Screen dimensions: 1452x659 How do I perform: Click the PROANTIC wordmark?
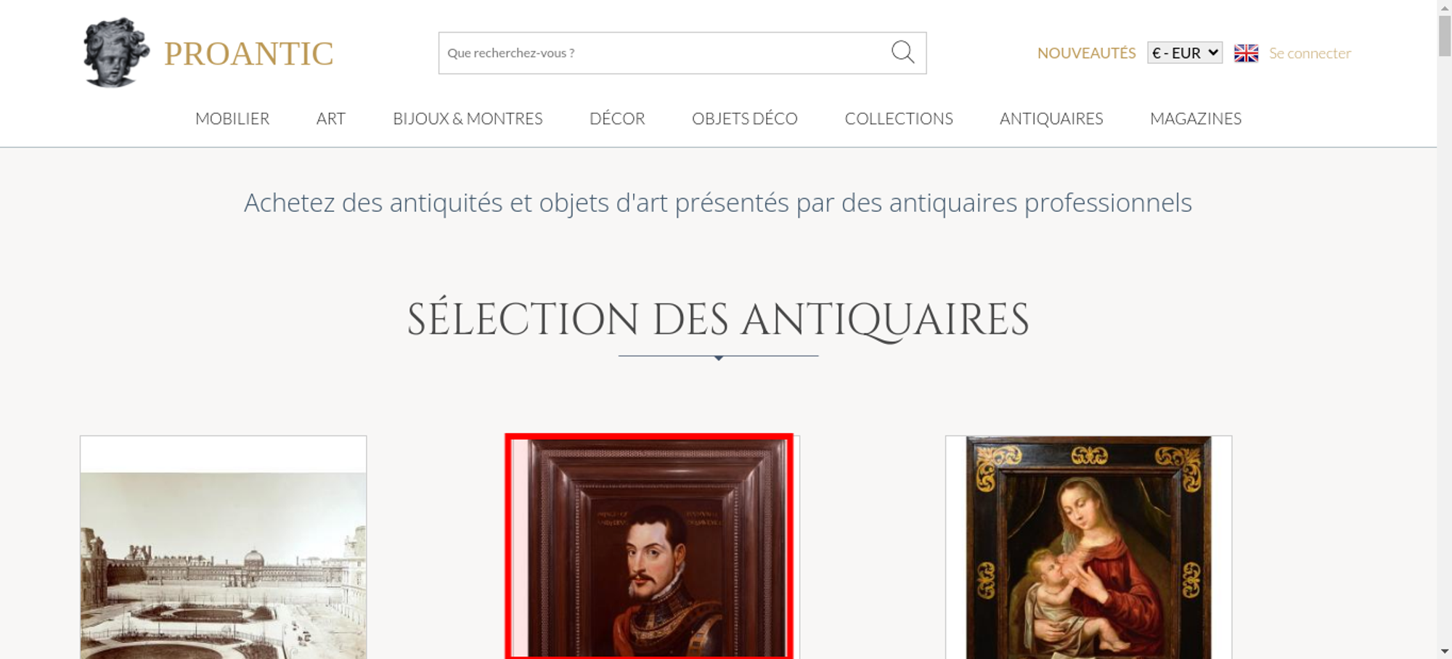pos(248,54)
